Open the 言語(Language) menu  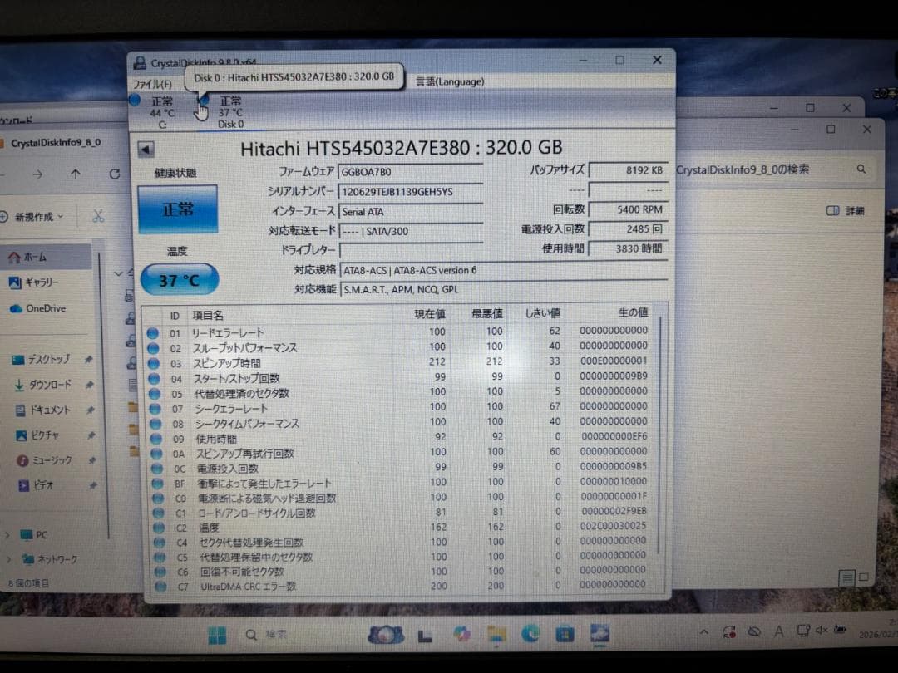click(450, 81)
